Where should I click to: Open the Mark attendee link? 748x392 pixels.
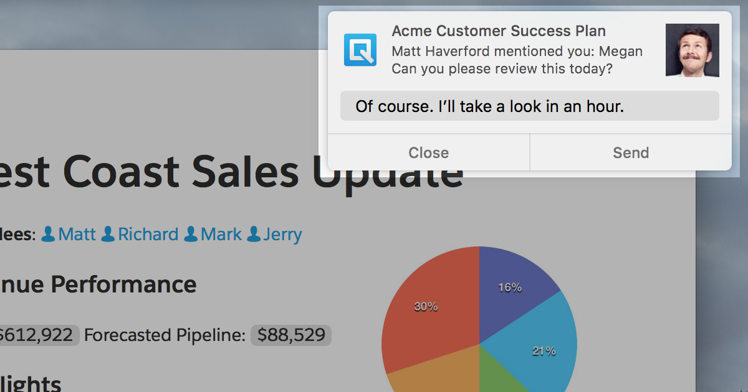pos(221,235)
